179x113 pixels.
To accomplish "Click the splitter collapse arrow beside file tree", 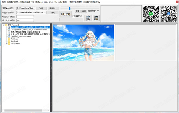I will point(51,68).
